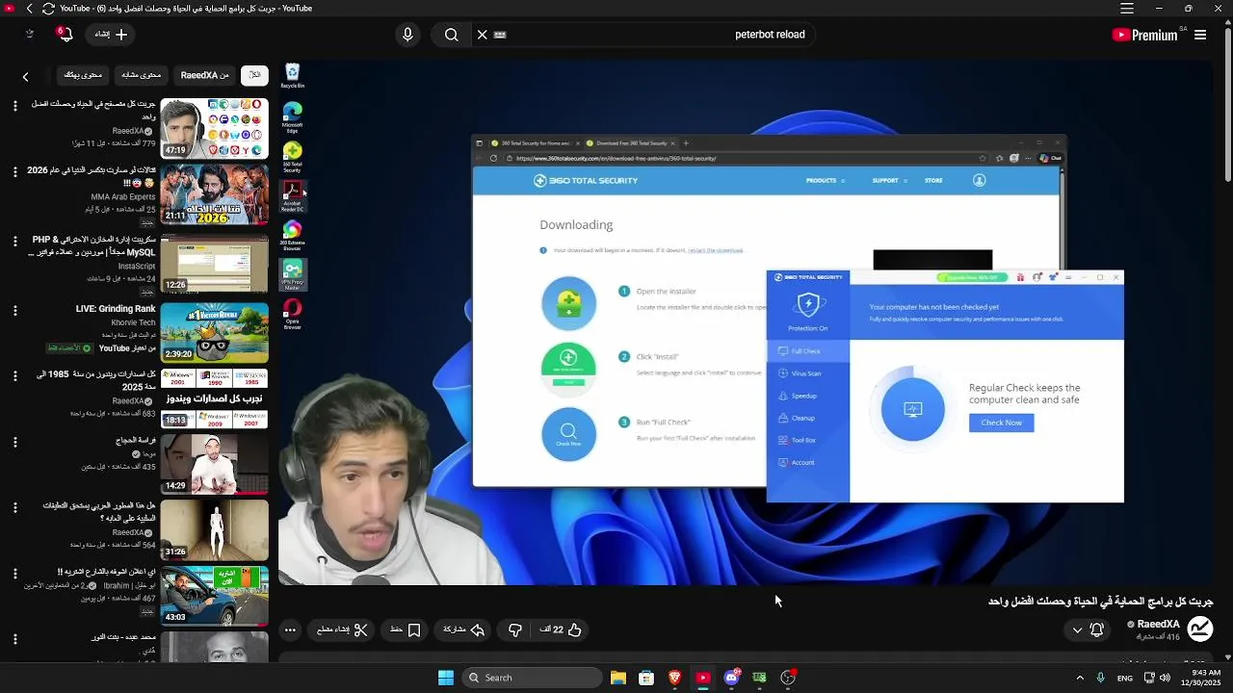Like the video (22 ألف)

click(x=562, y=629)
